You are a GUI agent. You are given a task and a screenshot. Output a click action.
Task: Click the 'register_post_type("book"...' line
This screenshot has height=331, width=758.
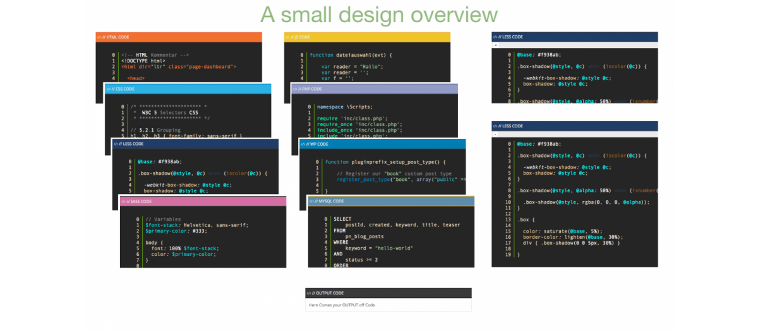click(402, 179)
